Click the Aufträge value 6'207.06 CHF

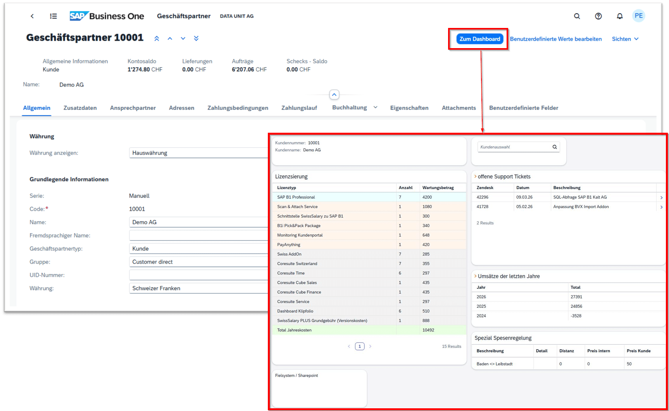(x=249, y=69)
